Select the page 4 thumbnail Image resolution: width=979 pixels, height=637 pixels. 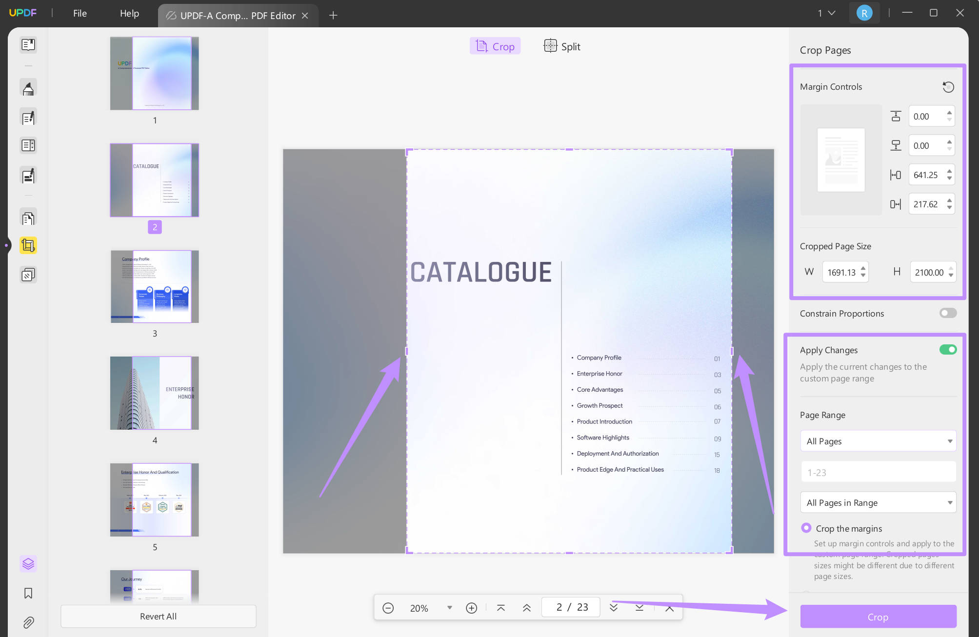[154, 393]
